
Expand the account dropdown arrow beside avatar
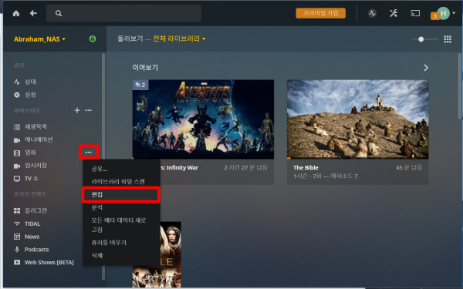click(454, 13)
